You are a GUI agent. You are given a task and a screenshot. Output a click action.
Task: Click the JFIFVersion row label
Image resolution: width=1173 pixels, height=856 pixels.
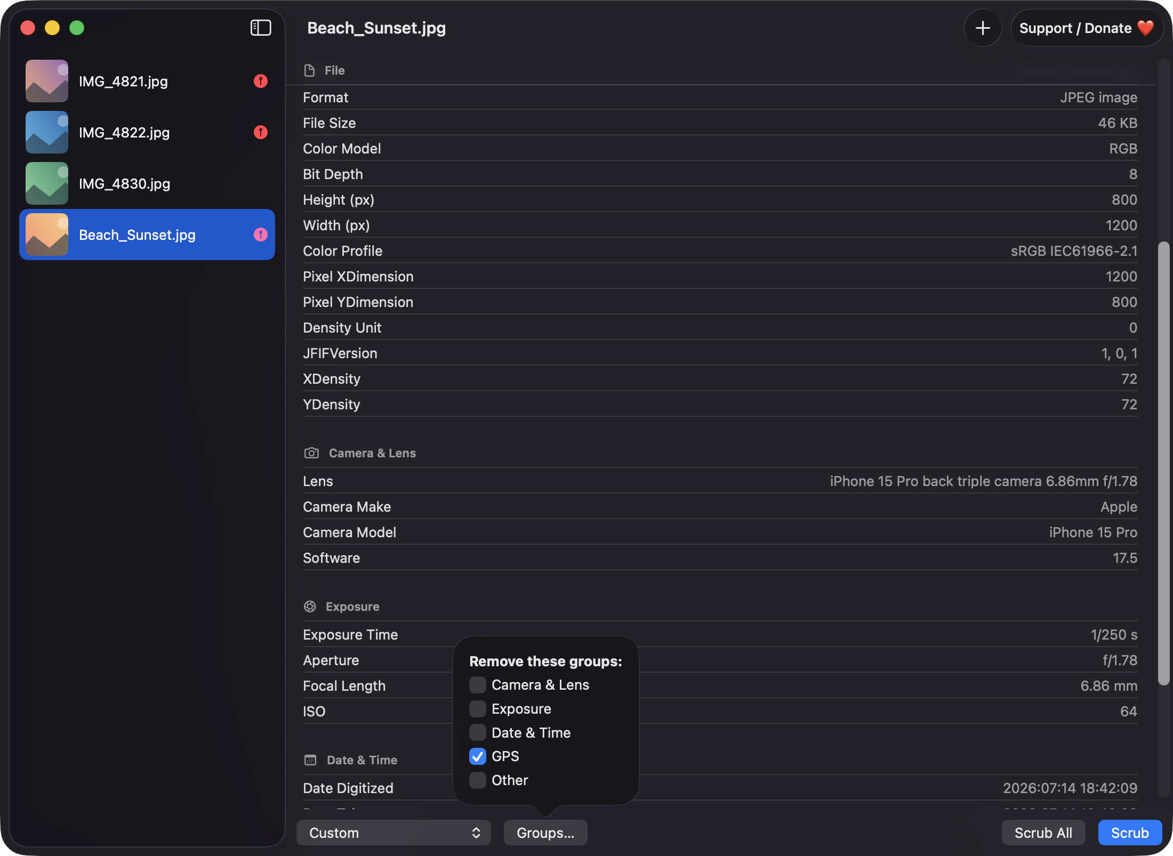(x=340, y=353)
